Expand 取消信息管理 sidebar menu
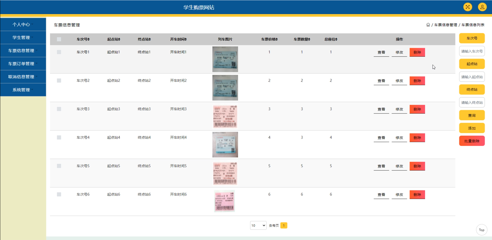492x240 pixels. 23,77
